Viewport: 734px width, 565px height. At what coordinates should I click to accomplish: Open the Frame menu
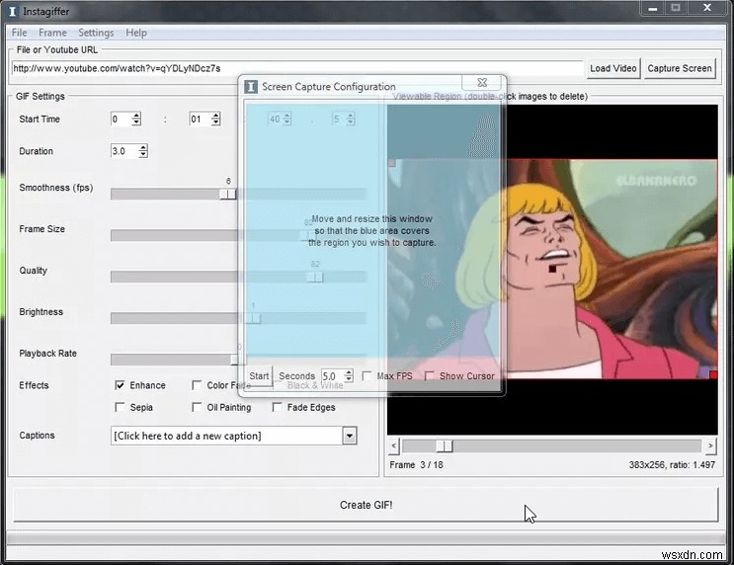point(52,33)
